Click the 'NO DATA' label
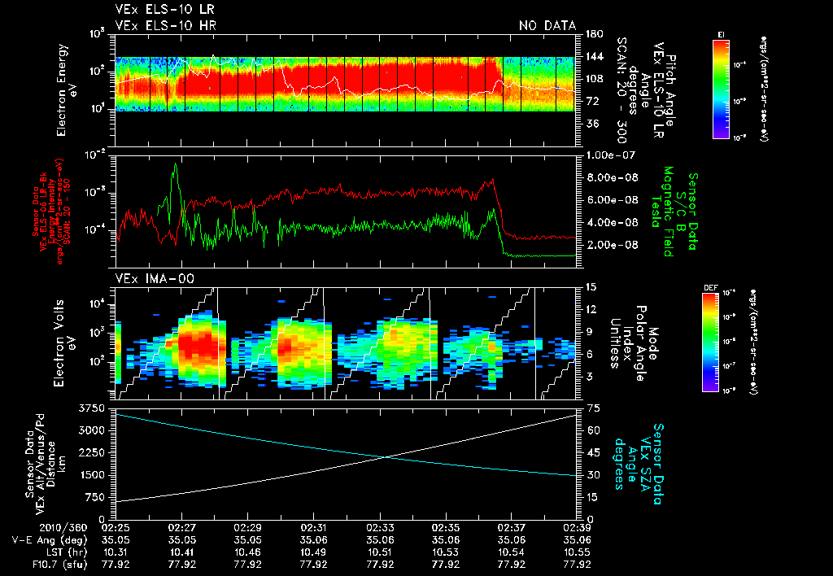 [547, 25]
